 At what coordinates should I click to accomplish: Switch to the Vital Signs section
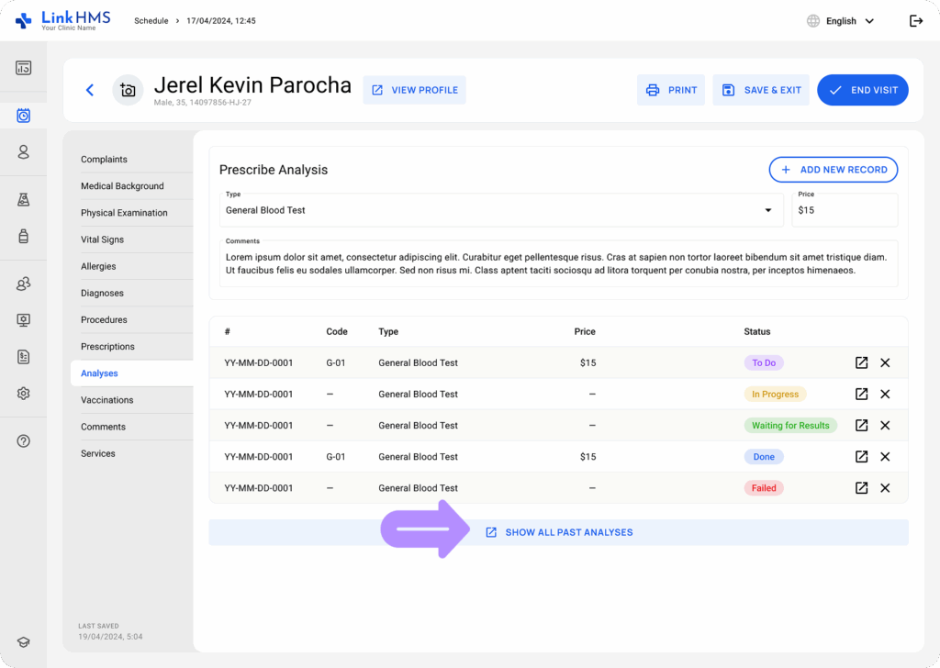(102, 239)
